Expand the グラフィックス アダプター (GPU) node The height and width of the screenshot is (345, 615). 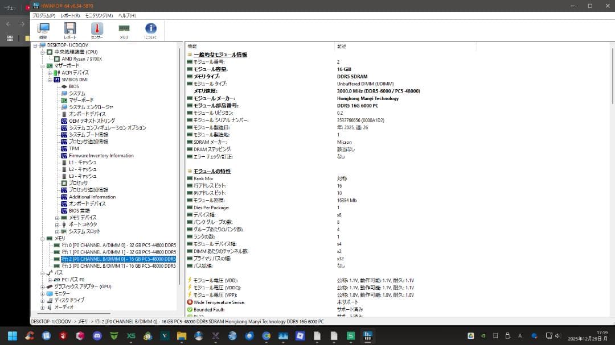[x=43, y=286]
